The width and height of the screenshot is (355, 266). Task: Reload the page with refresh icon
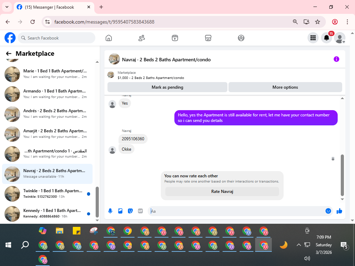[x=33, y=22]
